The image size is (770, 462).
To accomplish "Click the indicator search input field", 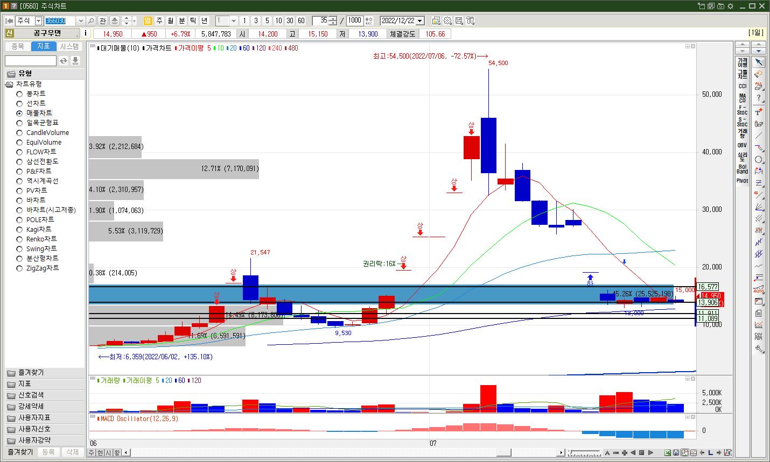I will [x=31, y=61].
